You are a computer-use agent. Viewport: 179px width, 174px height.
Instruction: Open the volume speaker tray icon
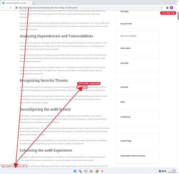point(163,171)
